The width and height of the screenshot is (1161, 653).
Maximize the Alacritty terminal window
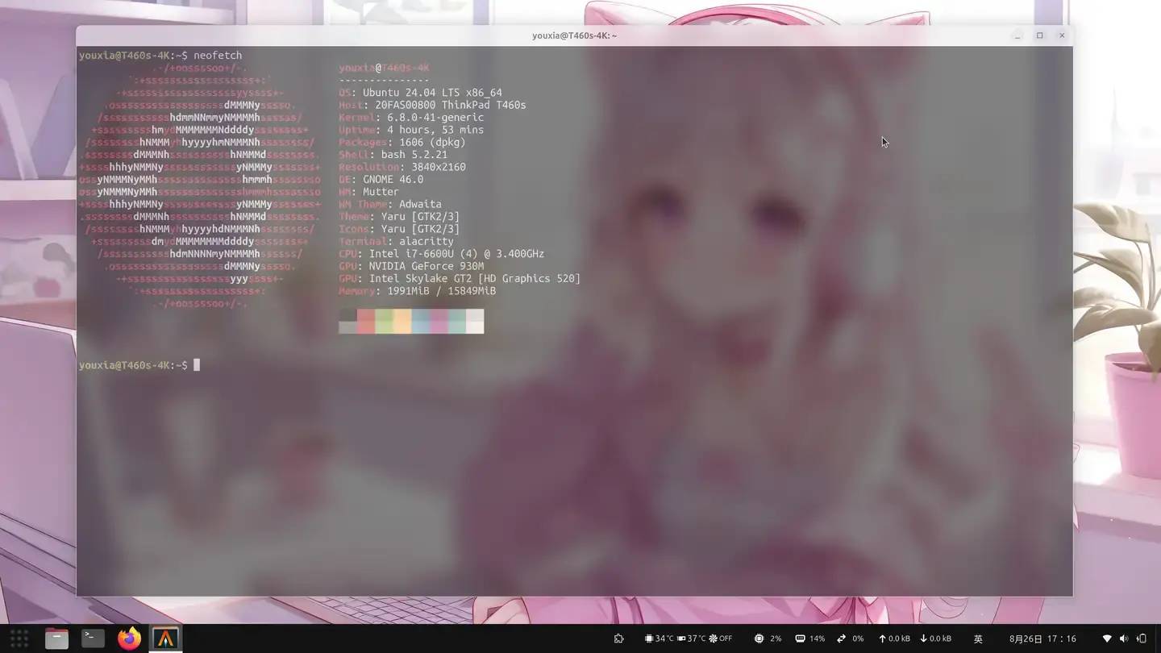click(x=1040, y=35)
